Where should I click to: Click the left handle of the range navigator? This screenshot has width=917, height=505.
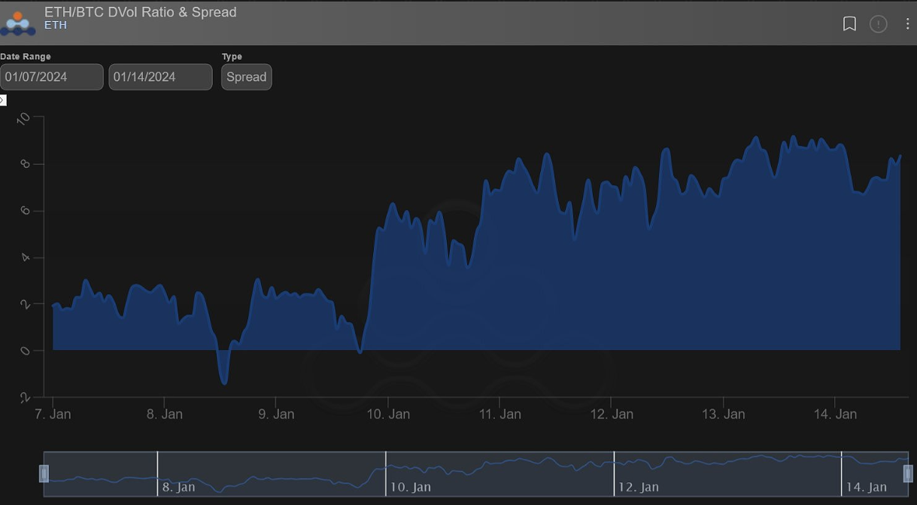pyautogui.click(x=44, y=473)
